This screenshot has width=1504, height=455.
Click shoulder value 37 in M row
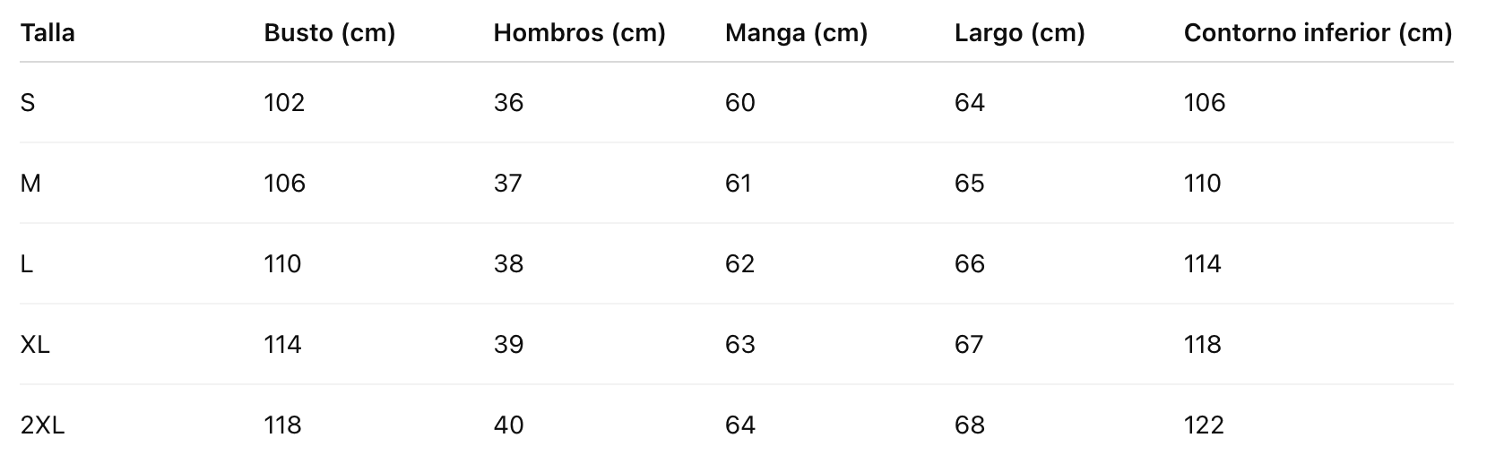point(508,184)
